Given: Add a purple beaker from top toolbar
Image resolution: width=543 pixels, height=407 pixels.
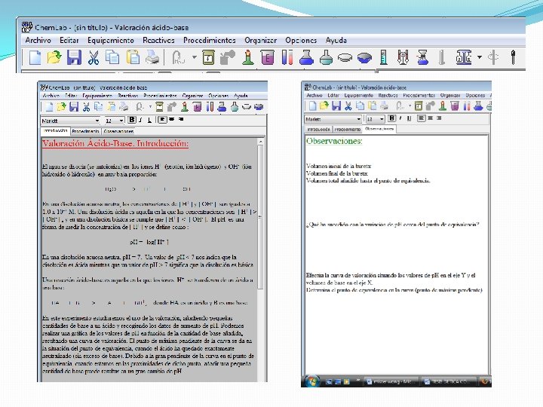Looking at the screenshot, I should coord(267,57).
